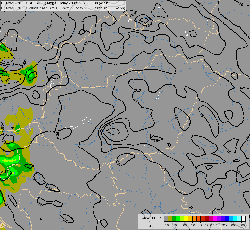This screenshot has height=230, width=250.
Task: Click the white swatch ending the CAPE legend
Action: [244, 219]
